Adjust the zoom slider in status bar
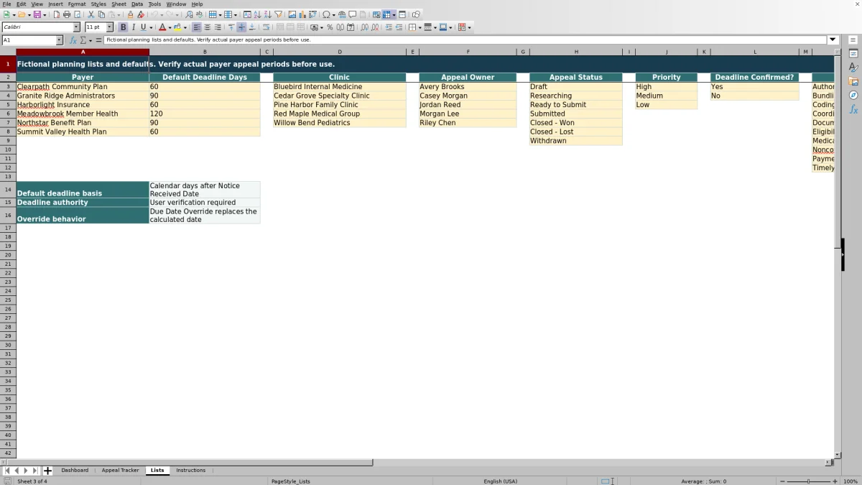The height and width of the screenshot is (485, 862). click(808, 481)
